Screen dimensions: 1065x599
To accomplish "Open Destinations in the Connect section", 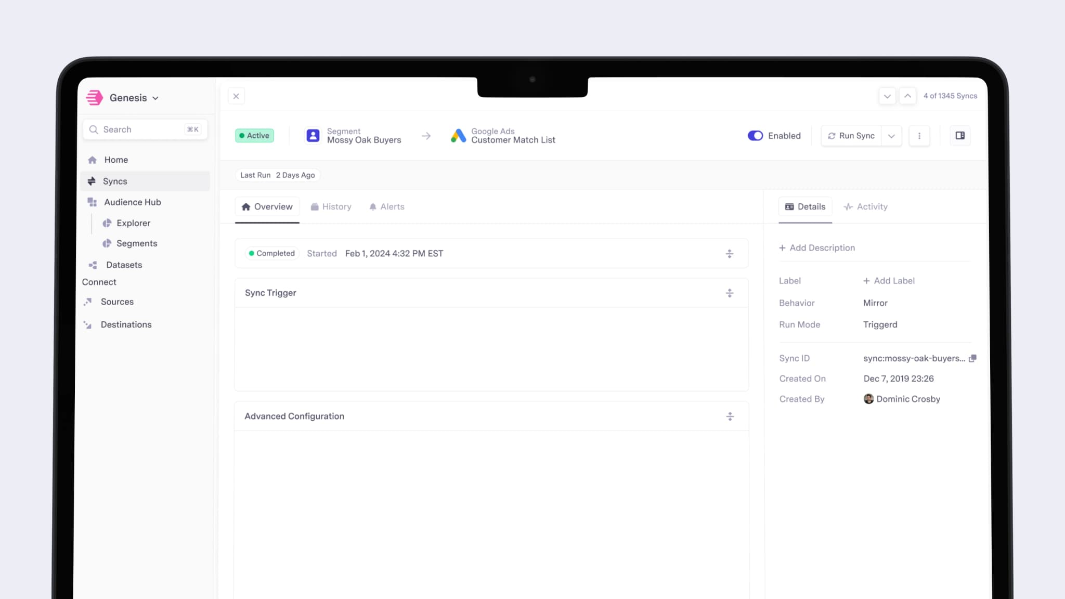I will pyautogui.click(x=125, y=324).
